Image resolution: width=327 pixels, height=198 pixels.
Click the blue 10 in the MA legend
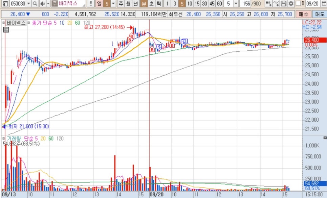point(62,23)
